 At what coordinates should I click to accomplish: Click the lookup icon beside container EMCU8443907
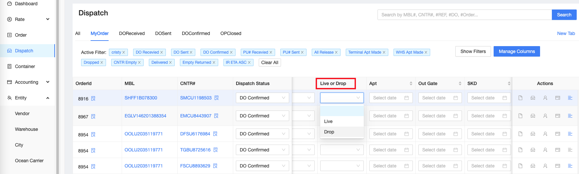pyautogui.click(x=216, y=116)
